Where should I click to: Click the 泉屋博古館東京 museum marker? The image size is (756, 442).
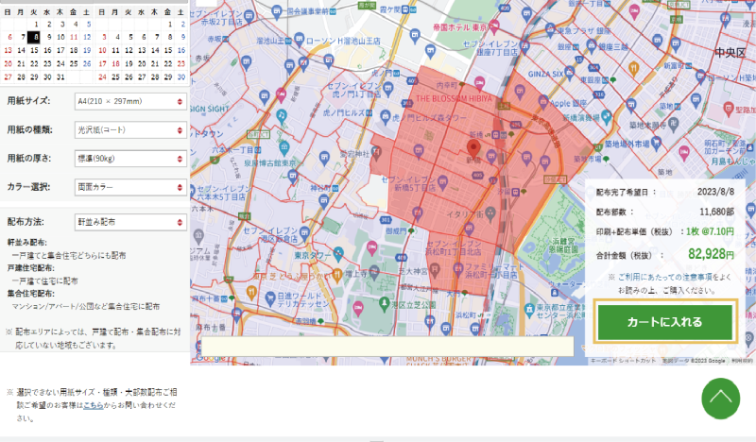(x=284, y=147)
